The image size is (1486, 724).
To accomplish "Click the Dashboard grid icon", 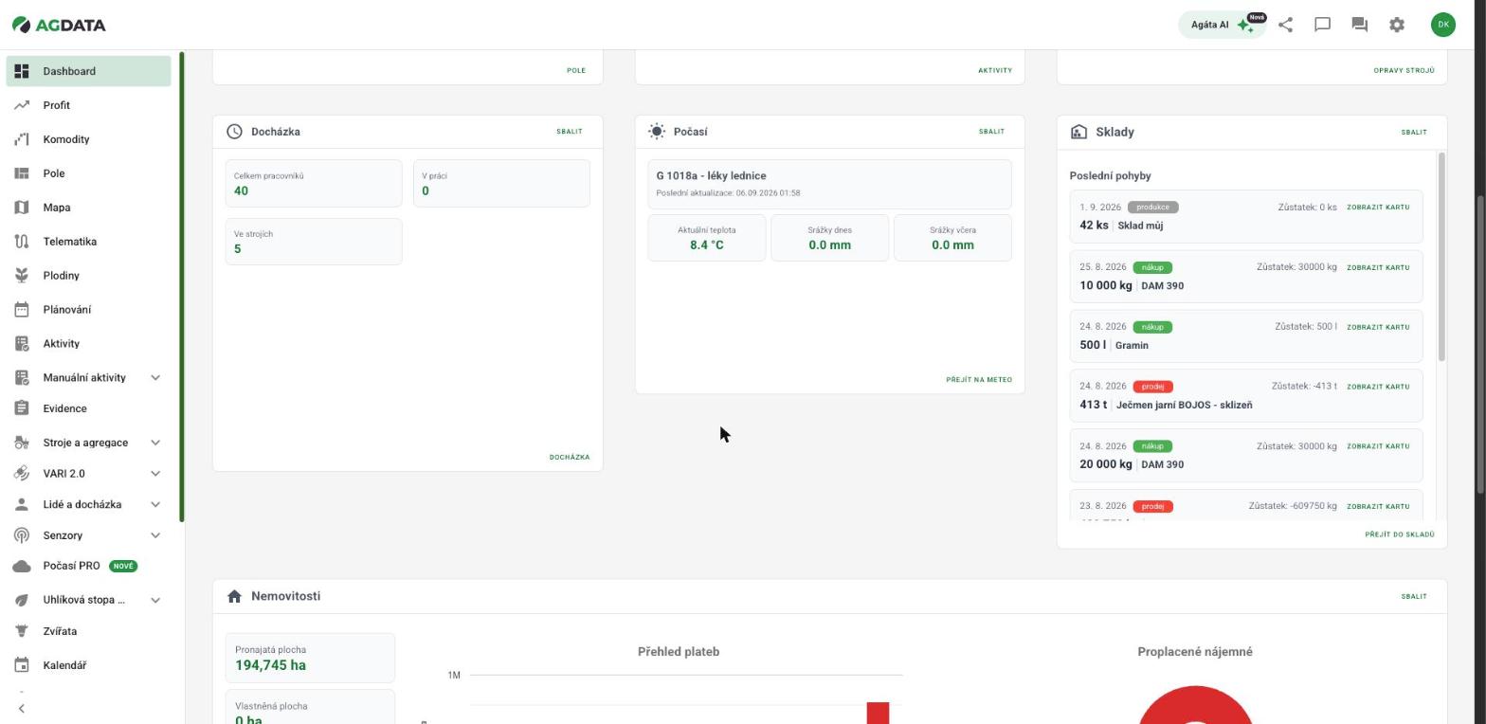I will (22, 71).
